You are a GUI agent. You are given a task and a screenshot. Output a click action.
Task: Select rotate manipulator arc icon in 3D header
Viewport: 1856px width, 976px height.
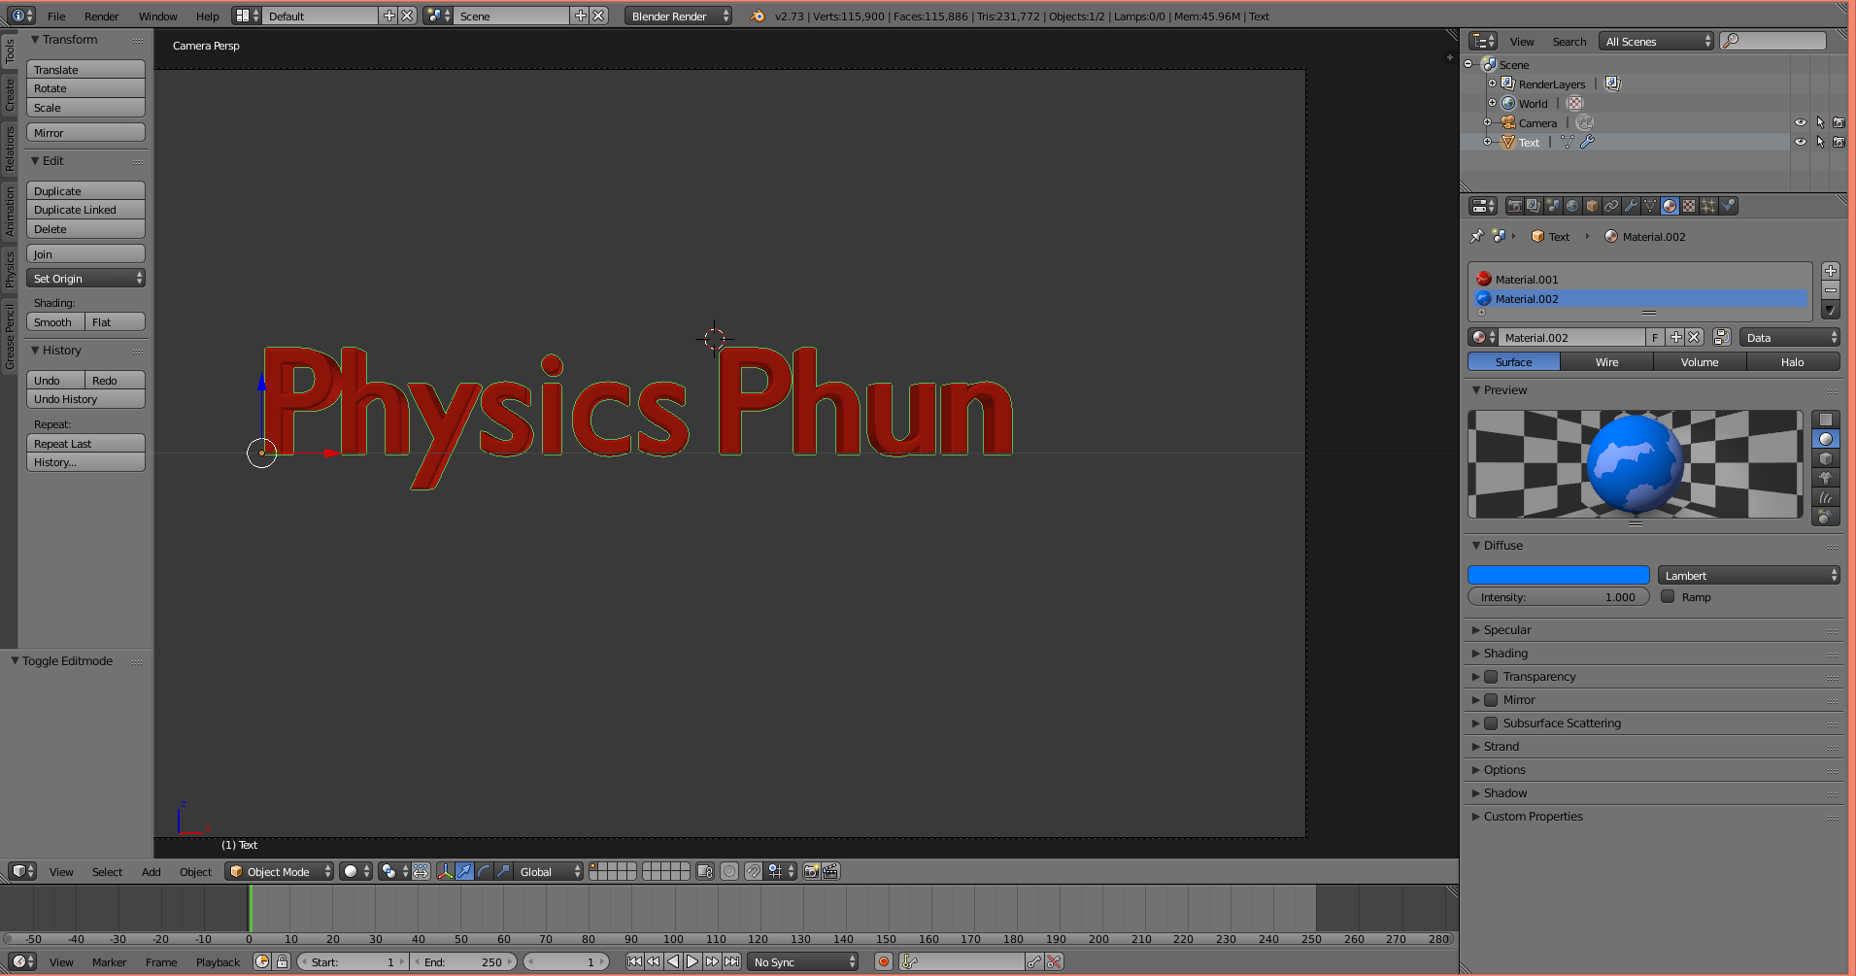(485, 871)
